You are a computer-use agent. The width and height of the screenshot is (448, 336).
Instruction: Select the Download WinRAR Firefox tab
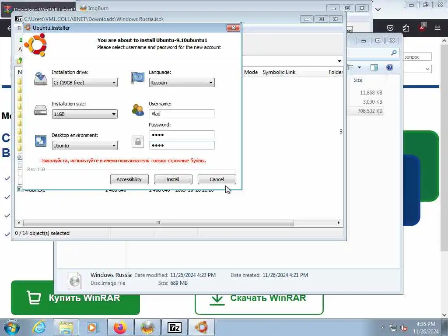click(38, 10)
